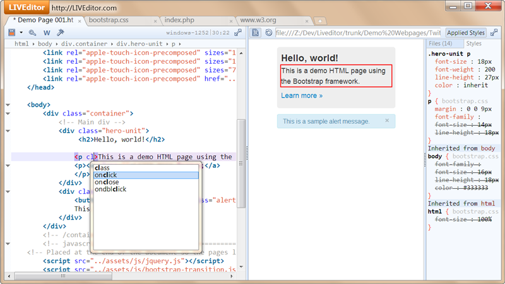Select div.hero-unit in breadcrumb

pyautogui.click(x=139, y=44)
